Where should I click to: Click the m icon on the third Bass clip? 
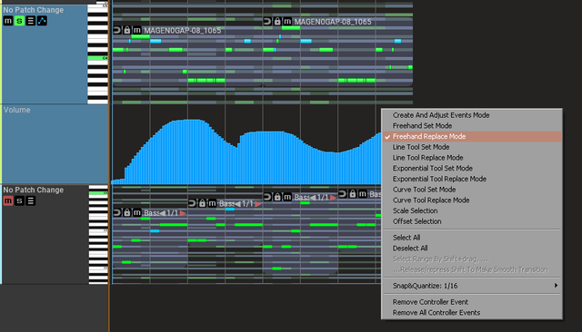coord(287,197)
